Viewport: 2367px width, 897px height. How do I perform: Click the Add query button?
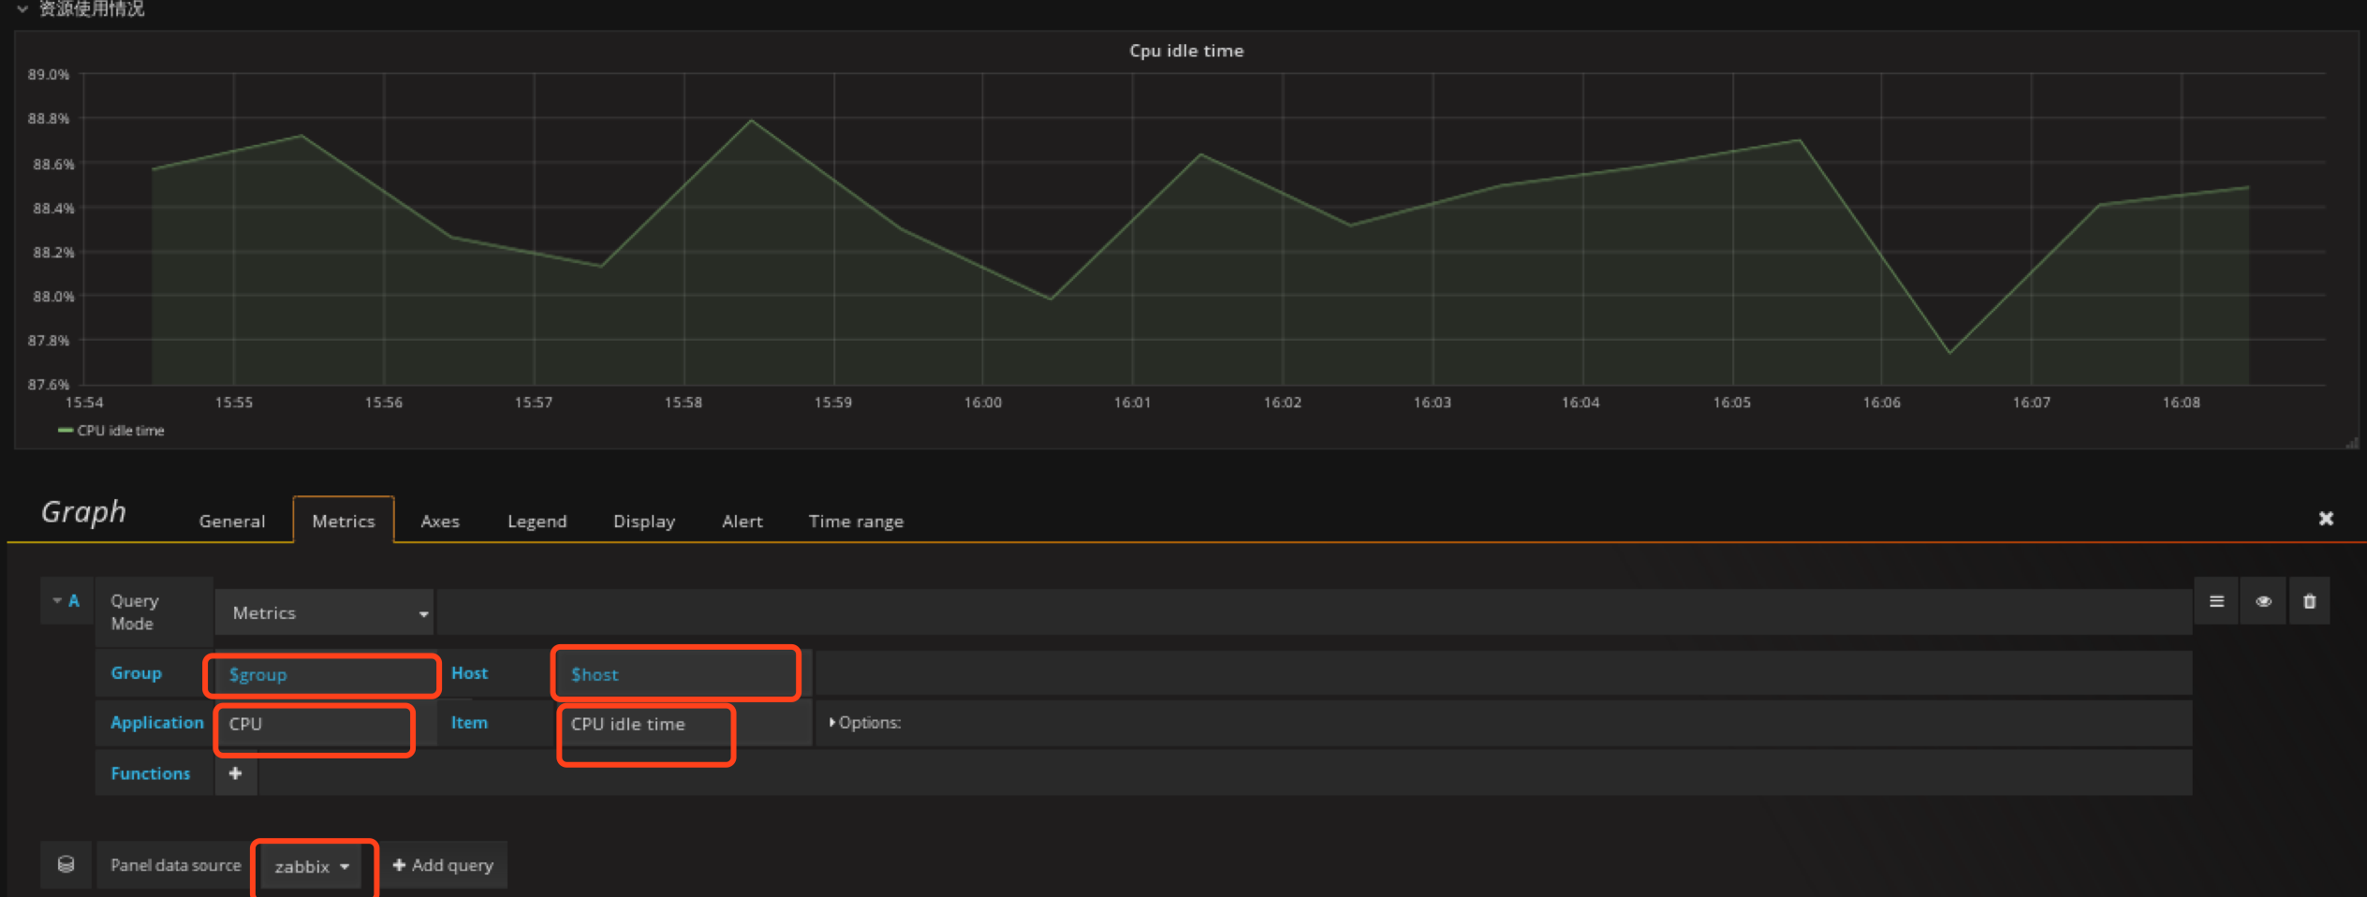(443, 865)
